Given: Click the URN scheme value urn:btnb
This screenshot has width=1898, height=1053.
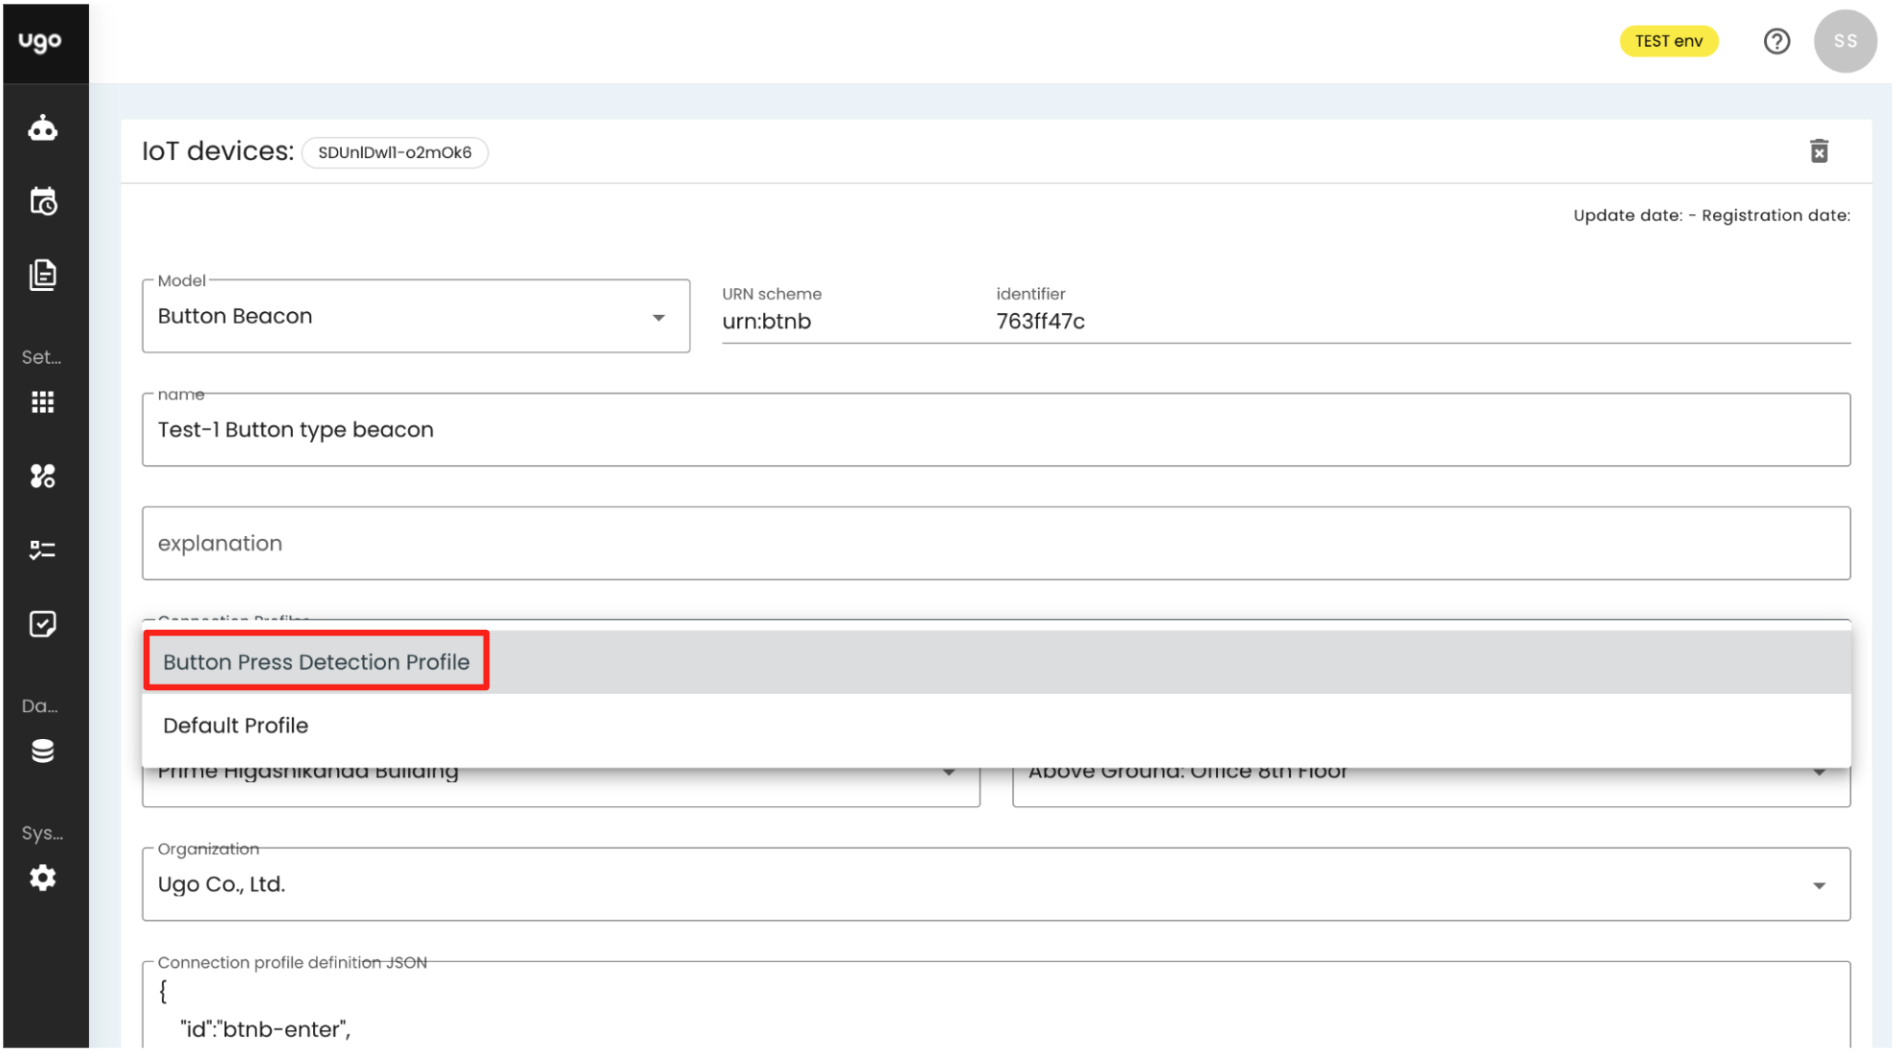Looking at the screenshot, I should coord(766,322).
